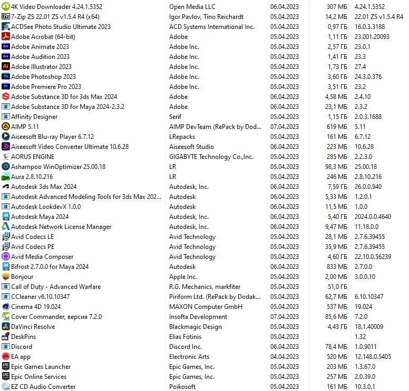
Task: Click publisher ACD Systems International Inc.
Action: (212, 26)
